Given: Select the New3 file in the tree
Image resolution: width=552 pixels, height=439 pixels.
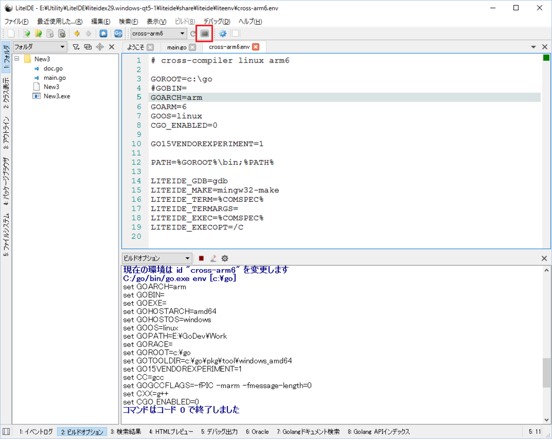Looking at the screenshot, I should 51,87.
